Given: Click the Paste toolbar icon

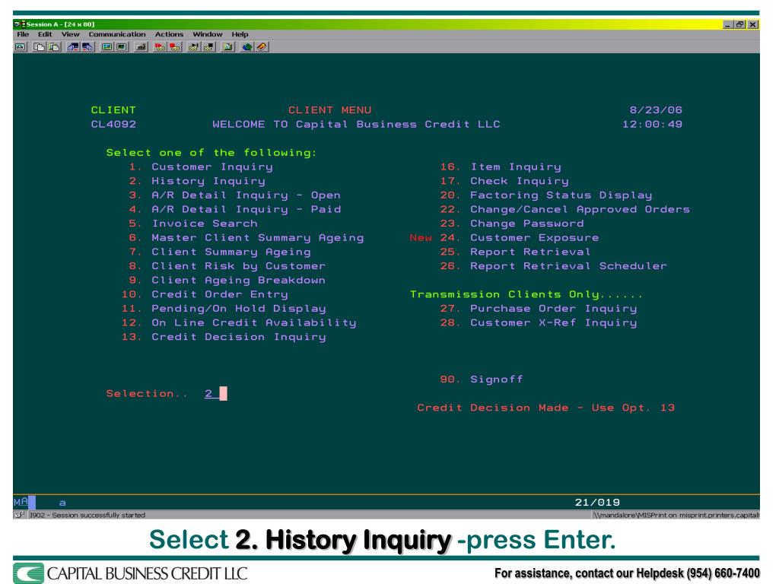Looking at the screenshot, I should [x=54, y=47].
